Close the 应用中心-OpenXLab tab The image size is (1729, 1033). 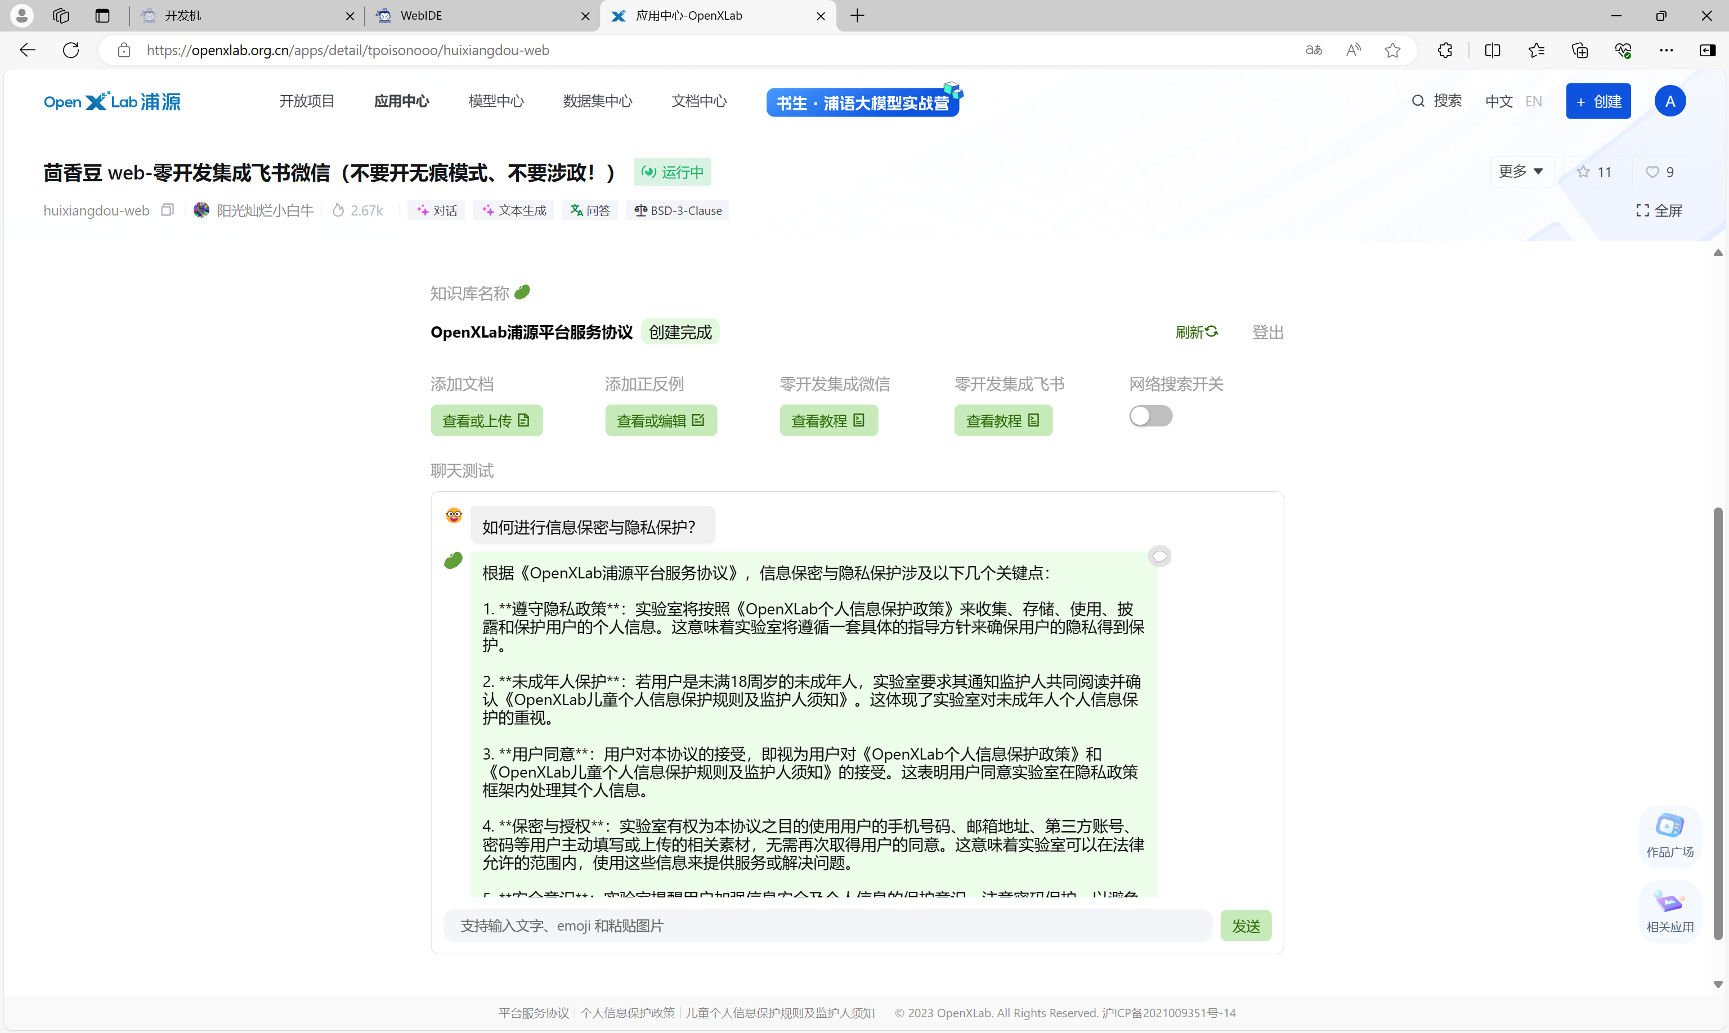pos(821,16)
